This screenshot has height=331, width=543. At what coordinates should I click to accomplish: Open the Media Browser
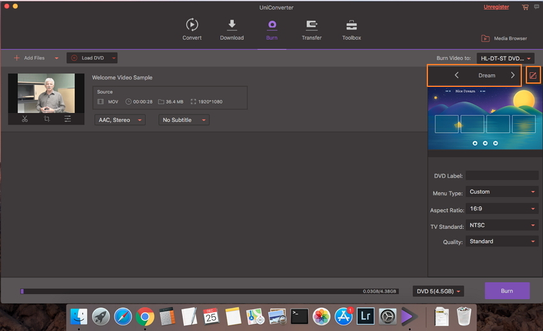pyautogui.click(x=504, y=38)
